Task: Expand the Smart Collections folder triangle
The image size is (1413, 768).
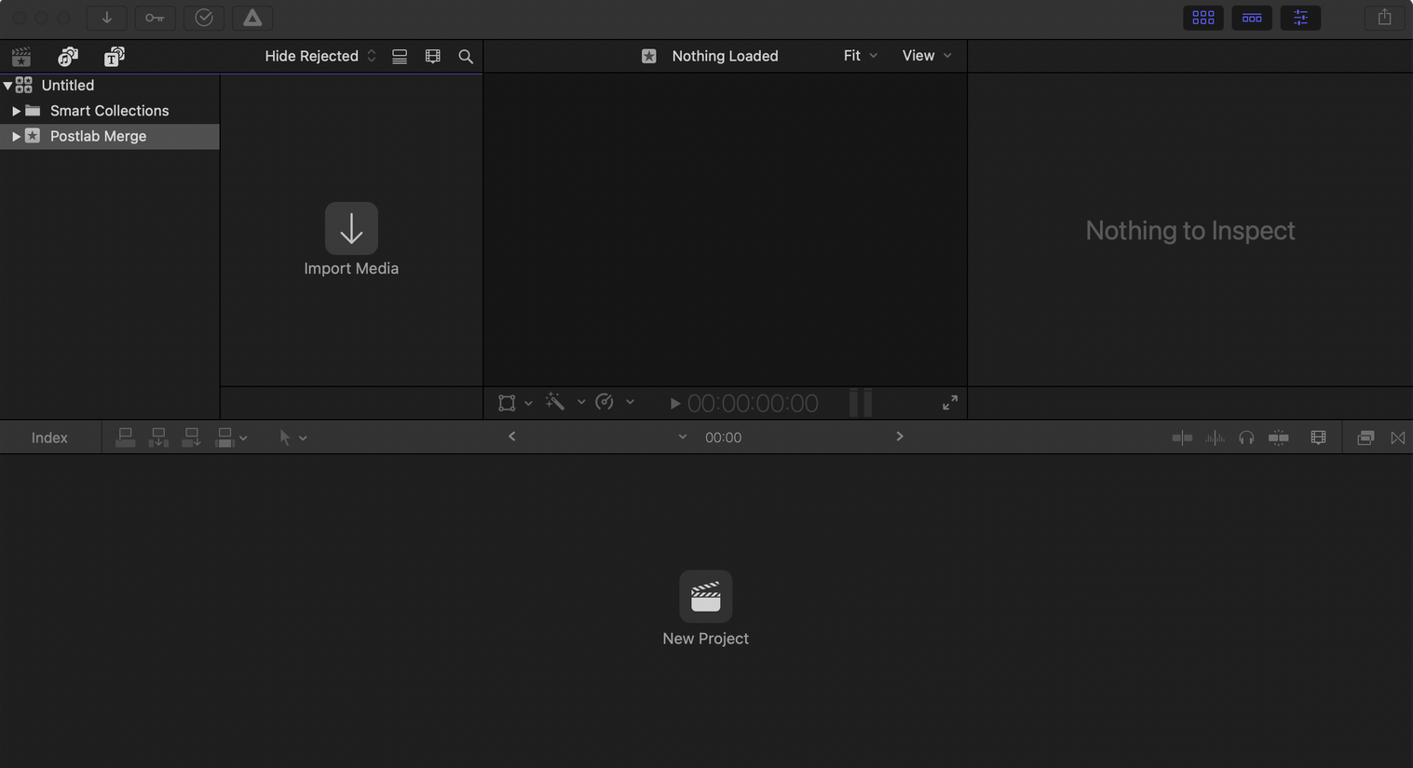Action: [x=16, y=111]
